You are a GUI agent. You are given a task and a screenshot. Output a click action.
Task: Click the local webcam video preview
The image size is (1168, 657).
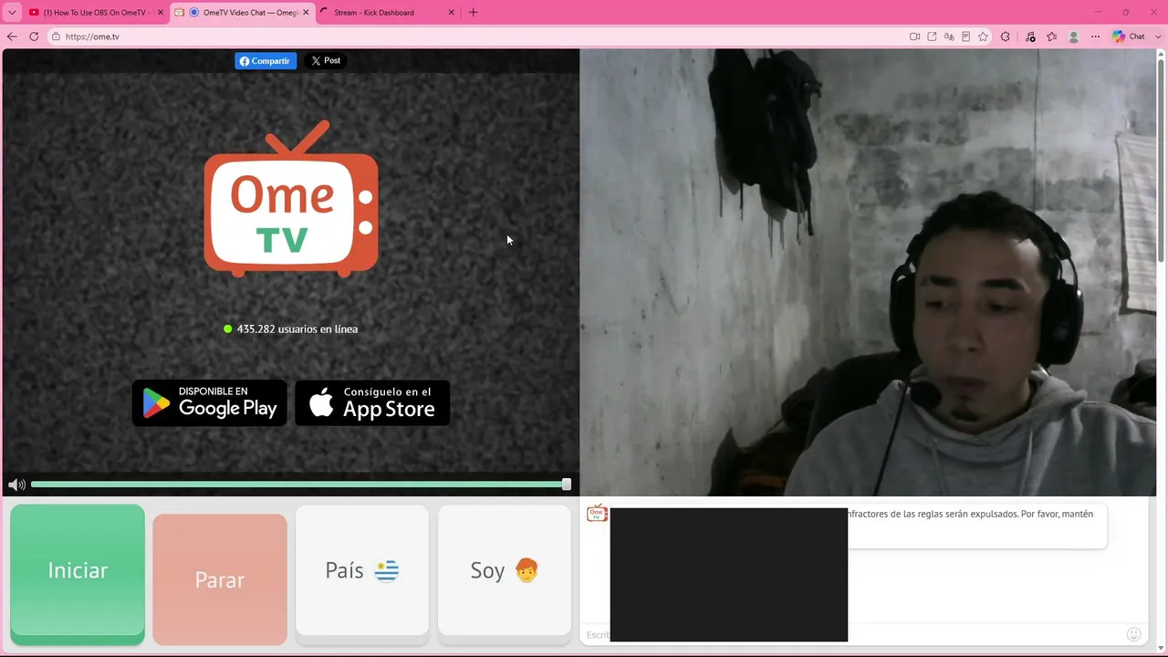click(x=868, y=272)
